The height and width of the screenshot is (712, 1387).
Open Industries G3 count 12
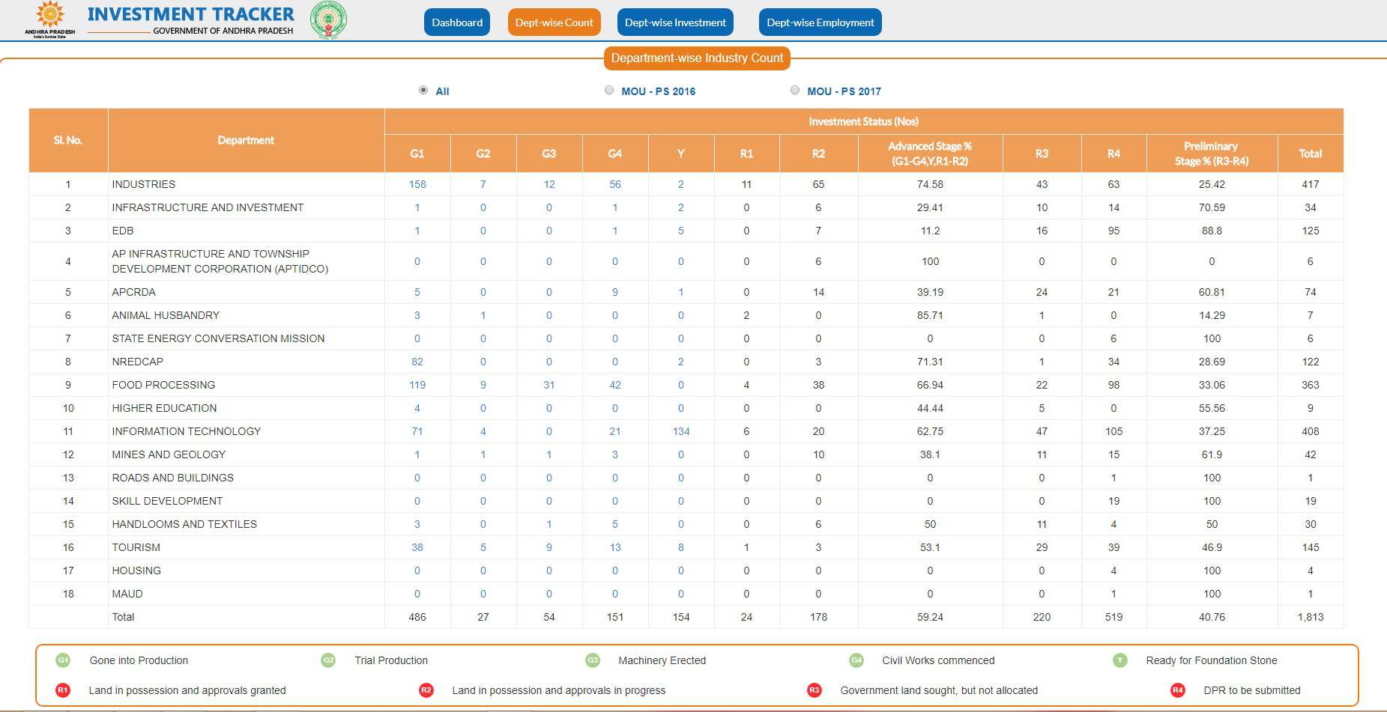pyautogui.click(x=549, y=184)
